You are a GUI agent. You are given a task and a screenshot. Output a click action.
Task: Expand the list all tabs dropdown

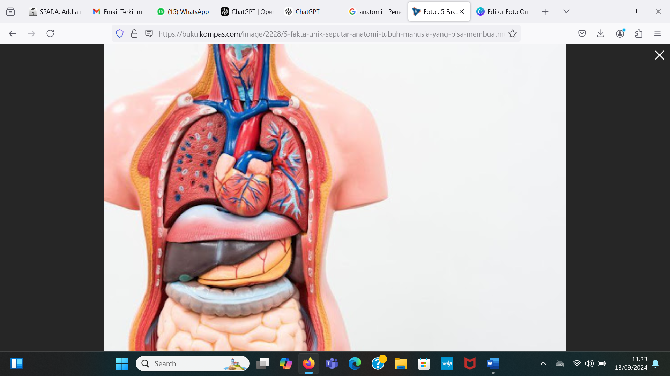566,12
